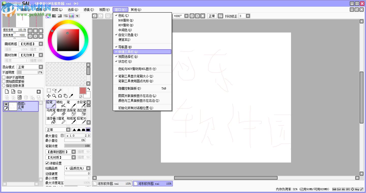This screenshot has width=366, height=193.
Task: Select the 铅笔30 brush tool
Action: pos(81,120)
